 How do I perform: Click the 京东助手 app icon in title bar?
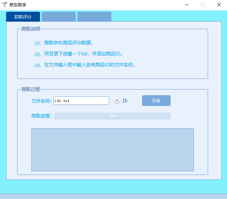click(x=5, y=5)
